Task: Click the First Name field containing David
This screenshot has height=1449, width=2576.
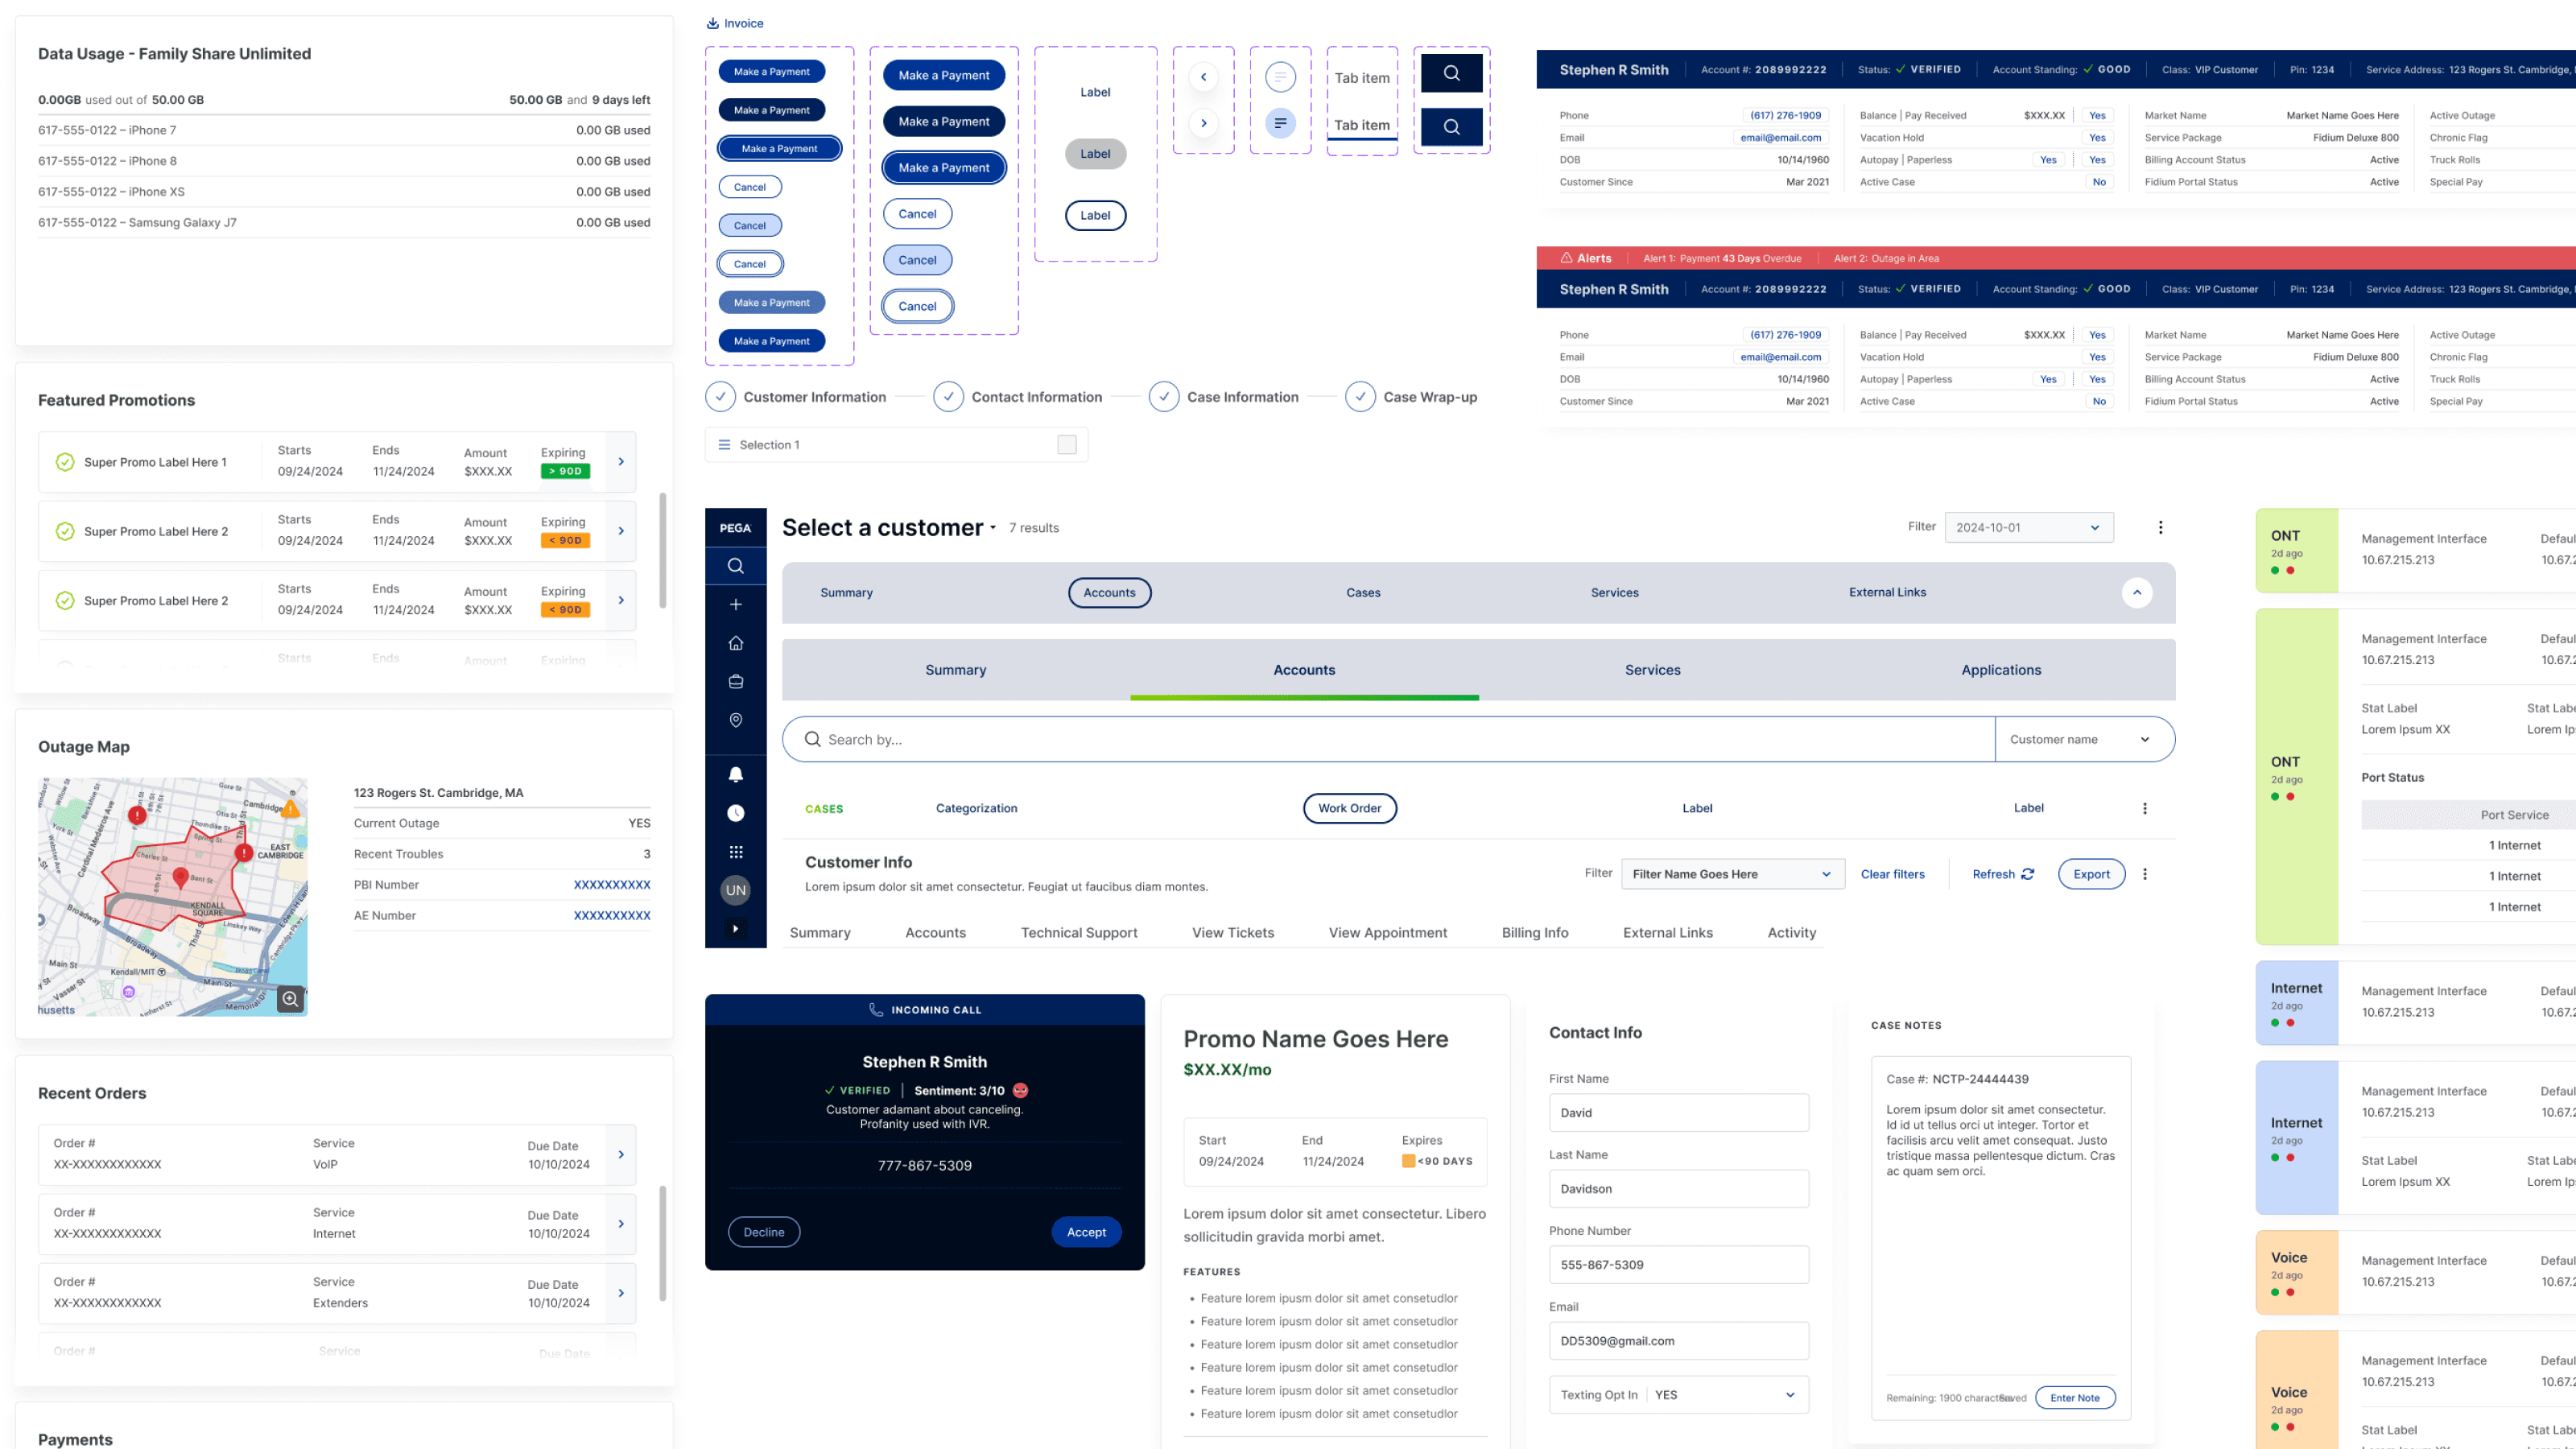Action: (1678, 1113)
